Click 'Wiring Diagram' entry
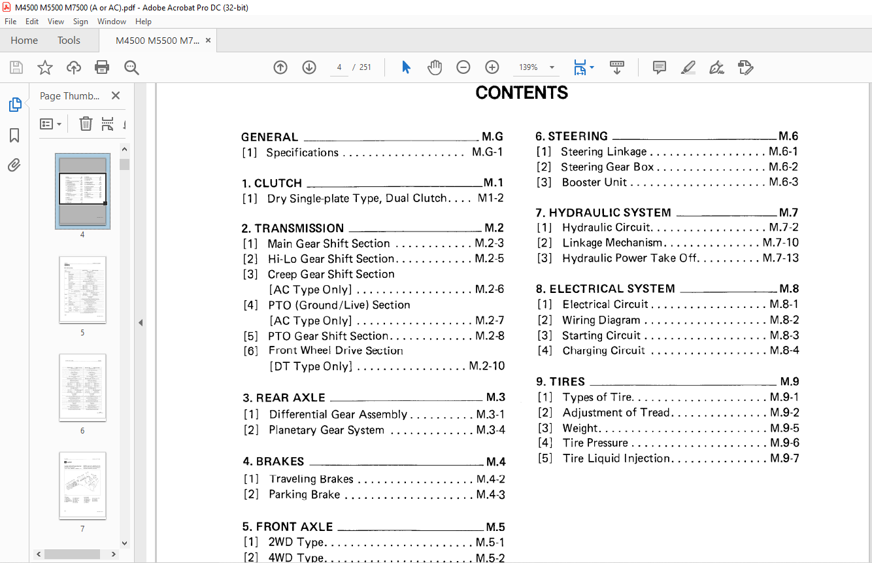Screen dimensions: 872x563 (601, 320)
